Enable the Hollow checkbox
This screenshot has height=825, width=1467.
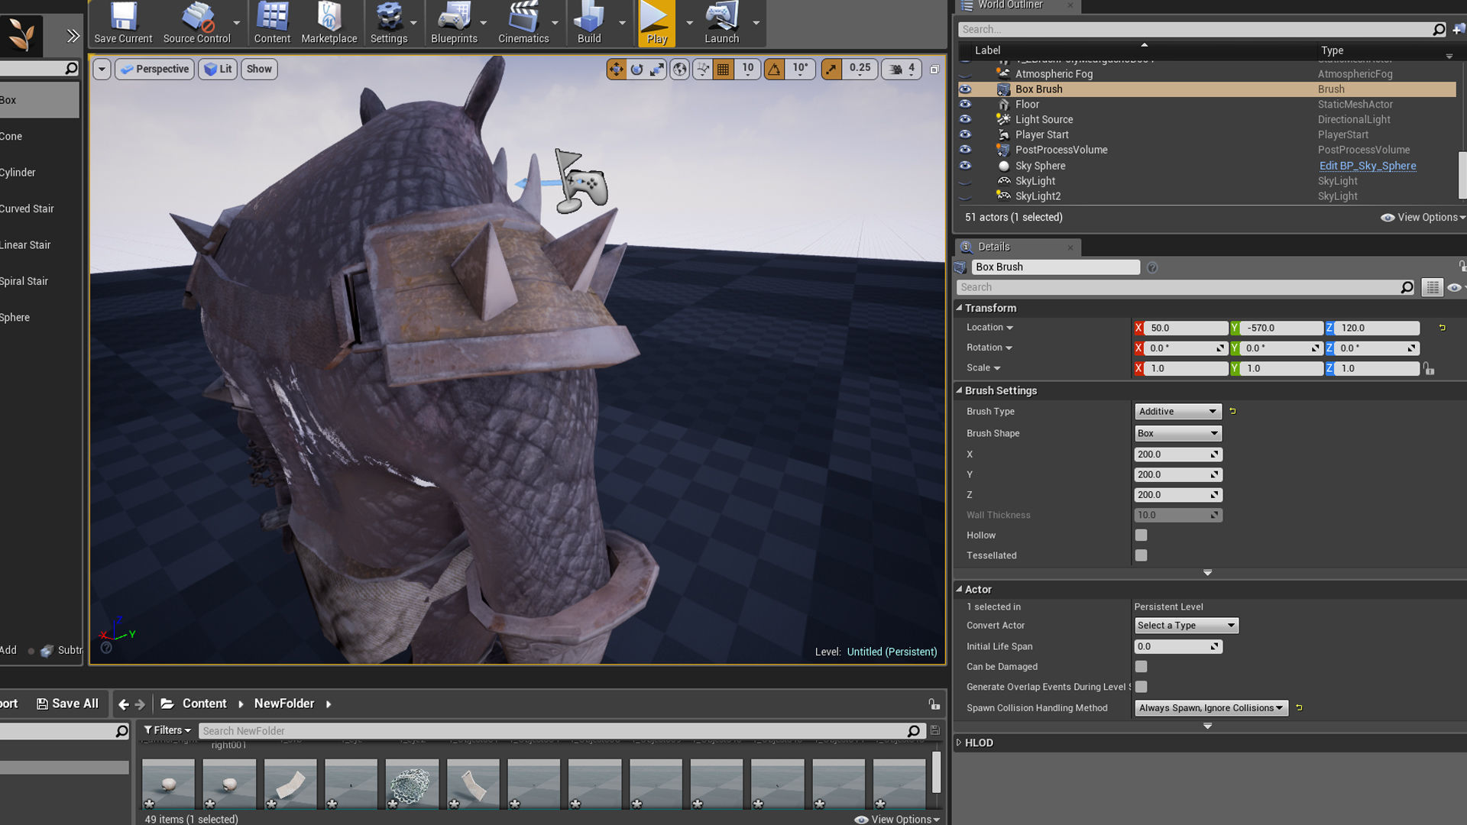click(1141, 535)
